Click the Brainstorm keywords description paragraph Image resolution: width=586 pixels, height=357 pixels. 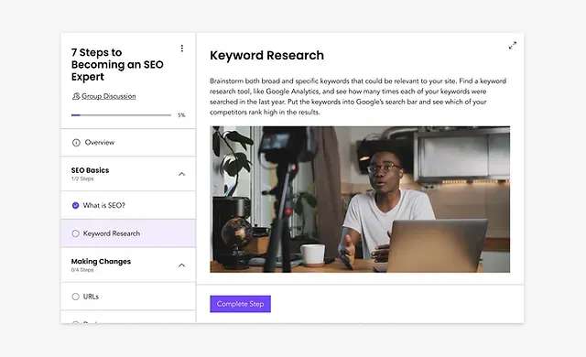pyautogui.click(x=358, y=96)
